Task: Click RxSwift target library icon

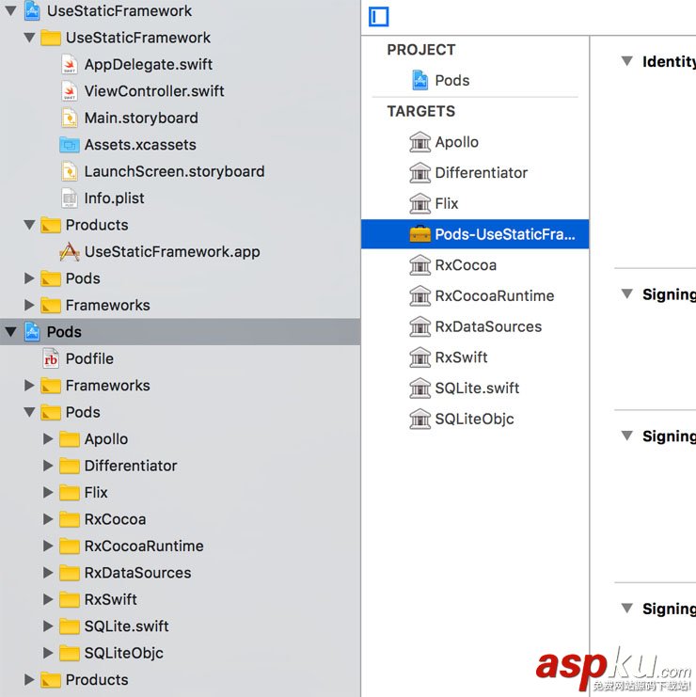Action: pos(420,356)
